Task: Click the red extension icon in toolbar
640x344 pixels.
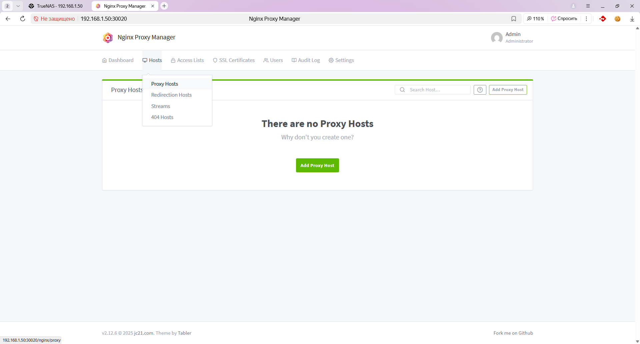Action: tap(602, 19)
